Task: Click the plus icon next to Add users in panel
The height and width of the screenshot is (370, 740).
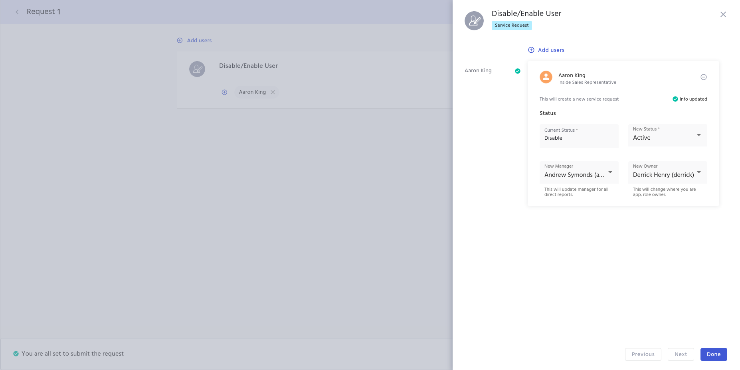Action: click(x=531, y=50)
